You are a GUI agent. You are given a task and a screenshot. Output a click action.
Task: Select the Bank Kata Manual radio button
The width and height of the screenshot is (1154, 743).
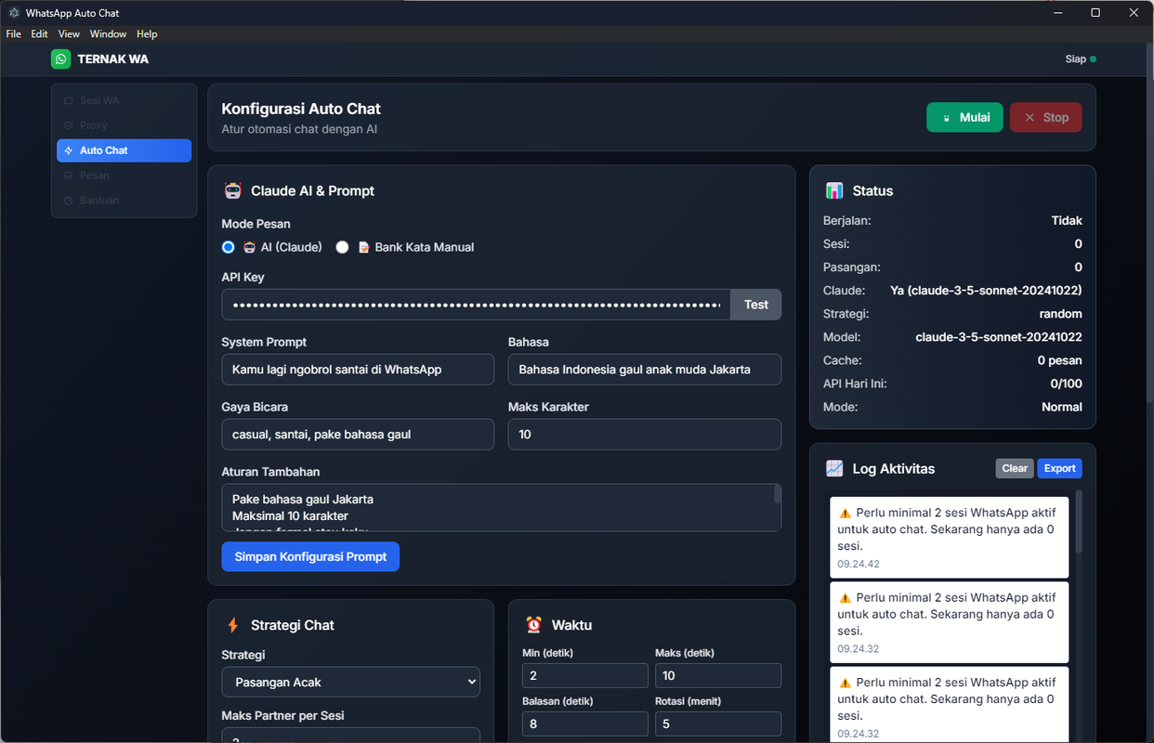(x=342, y=247)
